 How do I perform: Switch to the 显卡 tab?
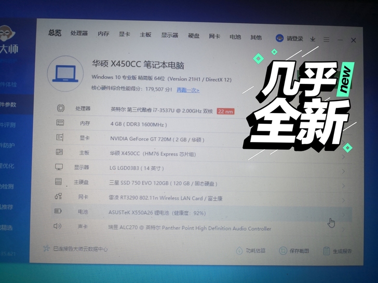pyautogui.click(x=125, y=34)
